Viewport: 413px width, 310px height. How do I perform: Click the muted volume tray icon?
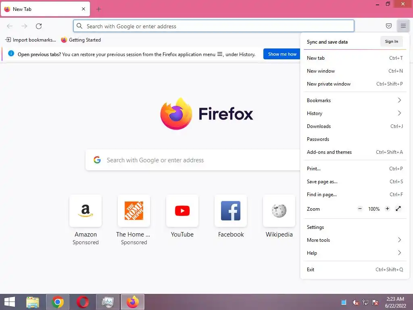[x=355, y=302]
